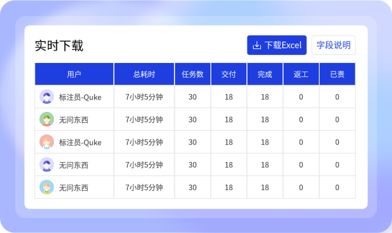392x233 pixels.
Task: Select the 用户 column header
Action: tap(74, 74)
